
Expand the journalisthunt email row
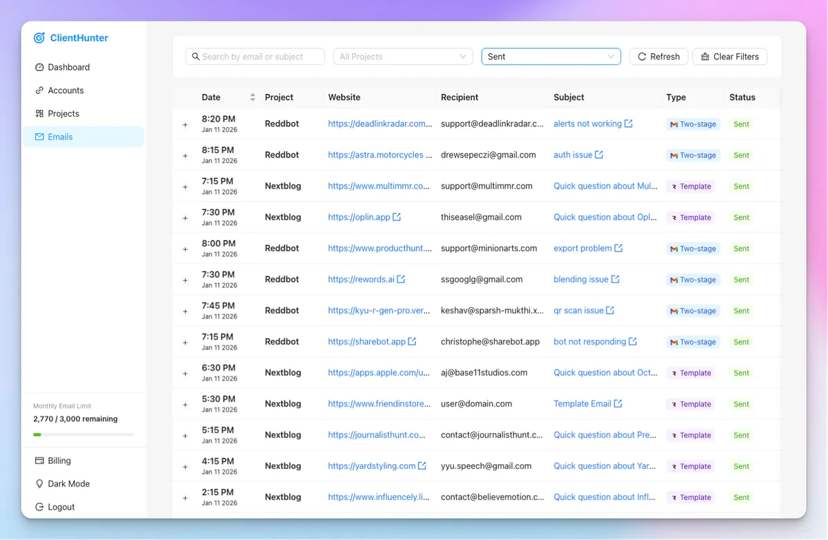point(185,436)
